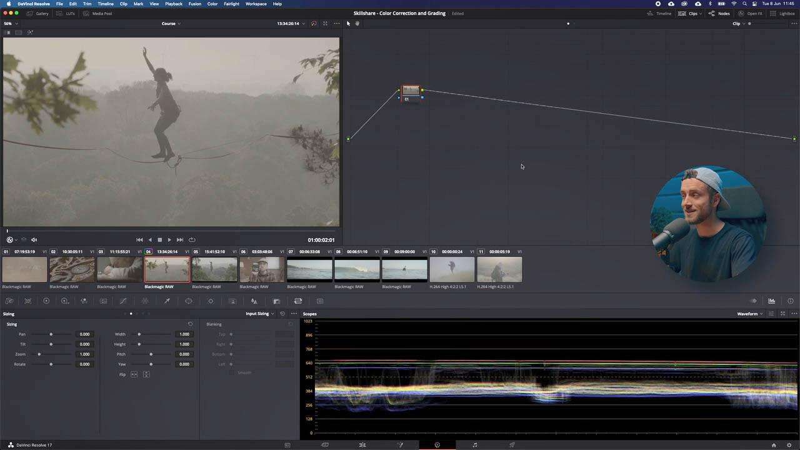Toggle the Media Pool panel

98,13
